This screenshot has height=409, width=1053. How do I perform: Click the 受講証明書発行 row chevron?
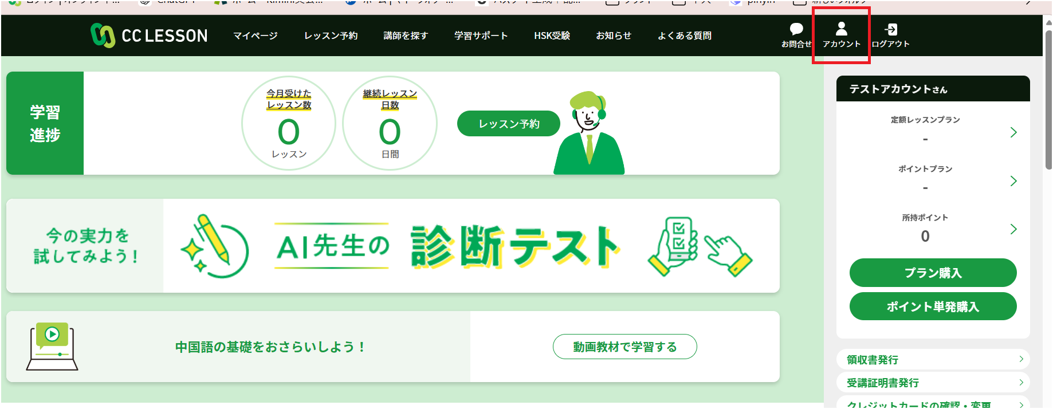pos(1021,382)
